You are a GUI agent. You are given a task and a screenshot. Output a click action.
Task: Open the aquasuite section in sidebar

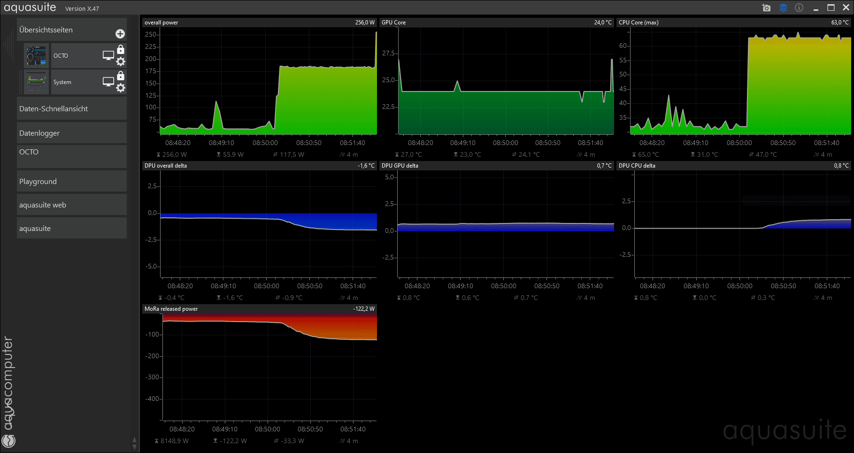pyautogui.click(x=72, y=228)
